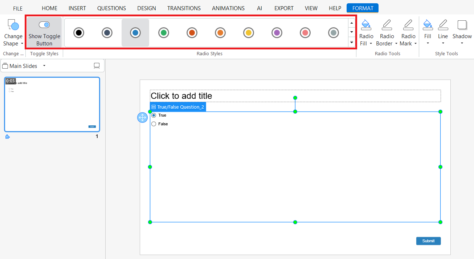Click the slide view icon beside Main Slides
474x259 pixels.
(x=97, y=66)
